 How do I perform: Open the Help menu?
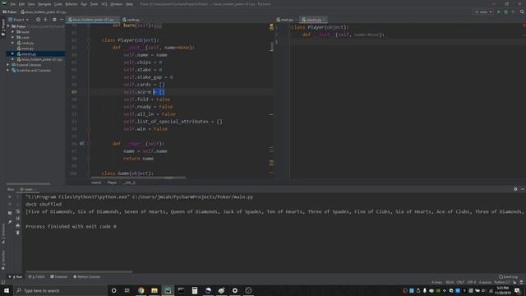(129, 4)
